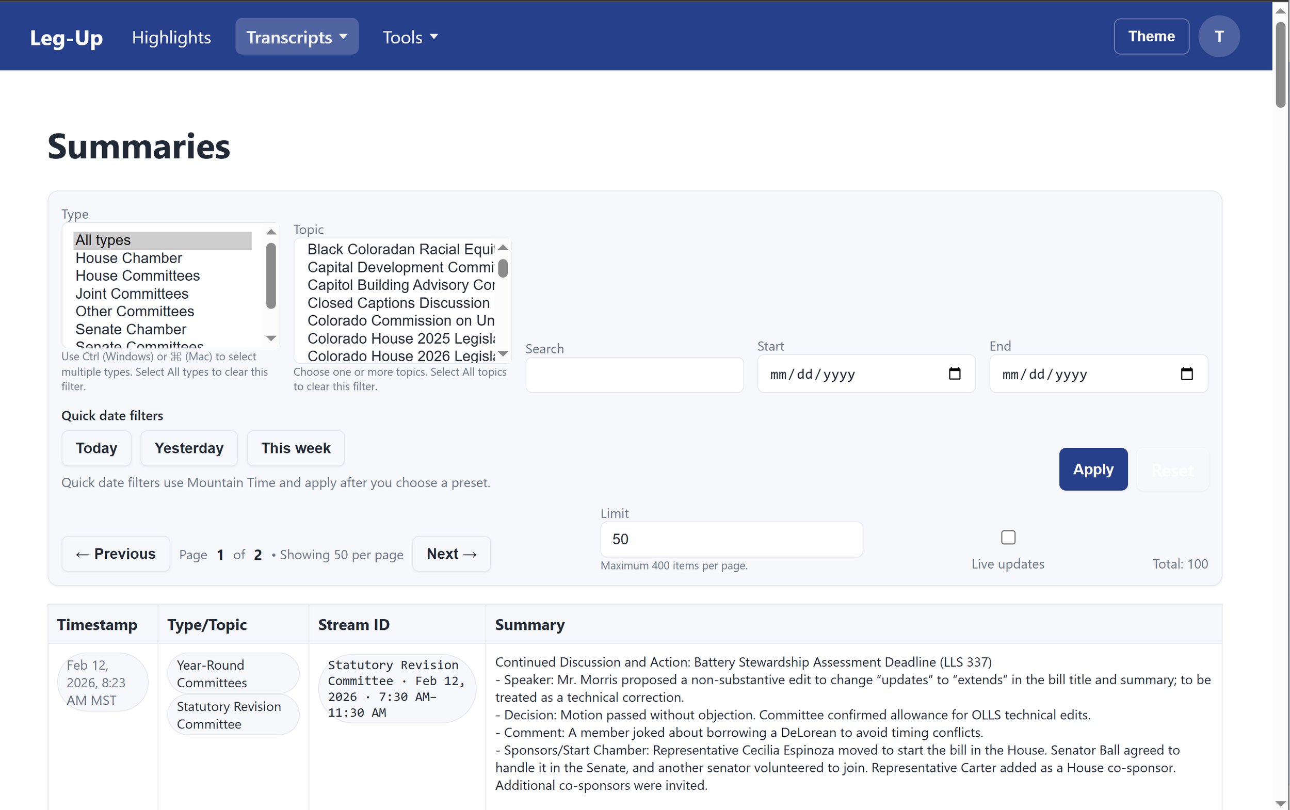The height and width of the screenshot is (810, 1290).
Task: Click into the Search input field
Action: (x=634, y=375)
